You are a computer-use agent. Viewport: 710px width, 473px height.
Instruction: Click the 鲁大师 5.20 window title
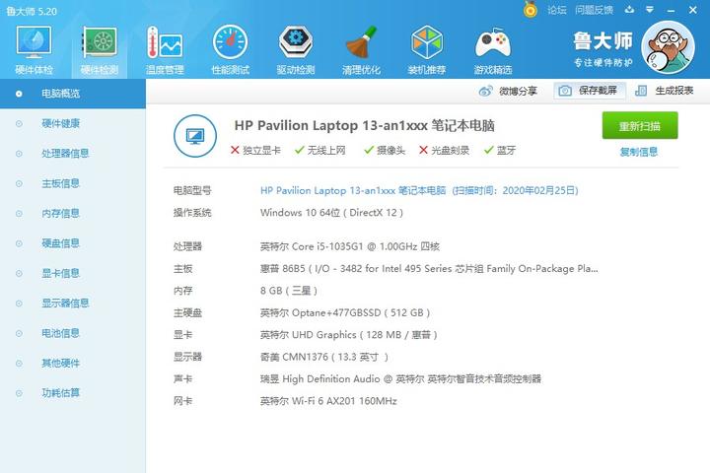click(x=32, y=11)
